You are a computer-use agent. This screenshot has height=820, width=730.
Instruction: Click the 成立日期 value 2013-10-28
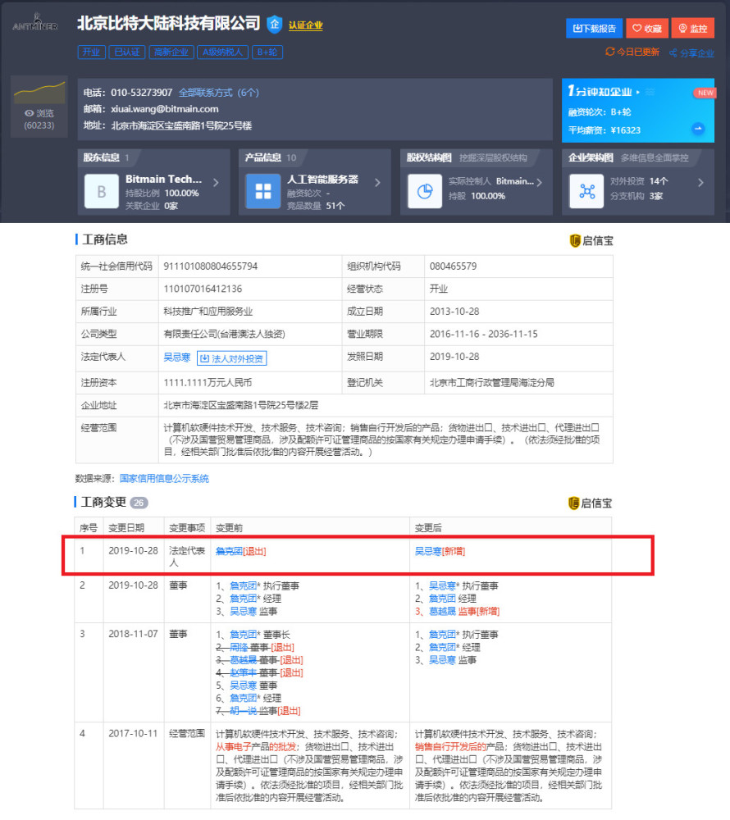click(x=454, y=311)
